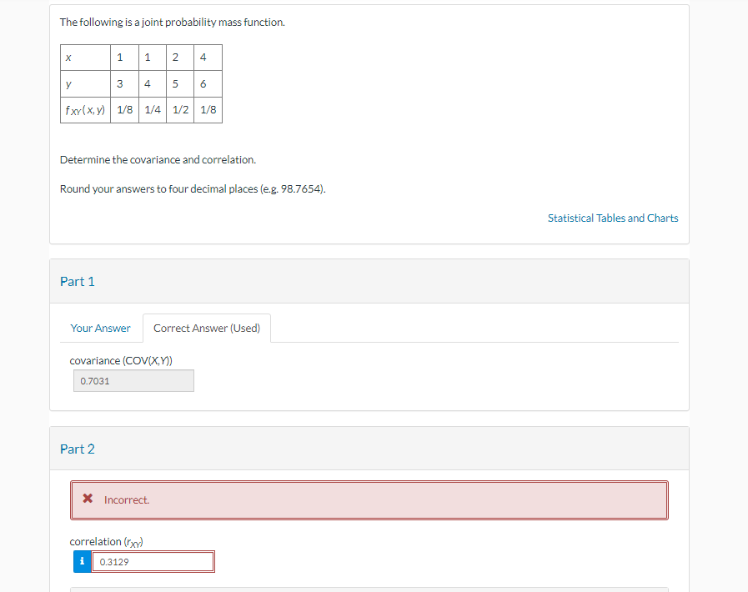Click the correlation field containing 0.3129
Viewport: 748px width, 592px height.
[x=153, y=561]
